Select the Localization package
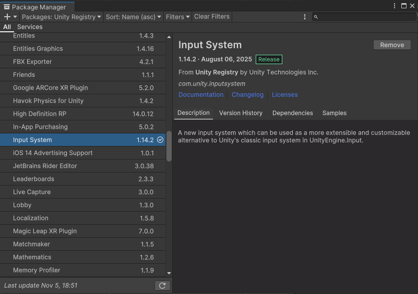The width and height of the screenshot is (418, 294). tap(82, 218)
